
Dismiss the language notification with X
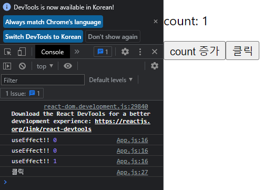click(x=156, y=22)
